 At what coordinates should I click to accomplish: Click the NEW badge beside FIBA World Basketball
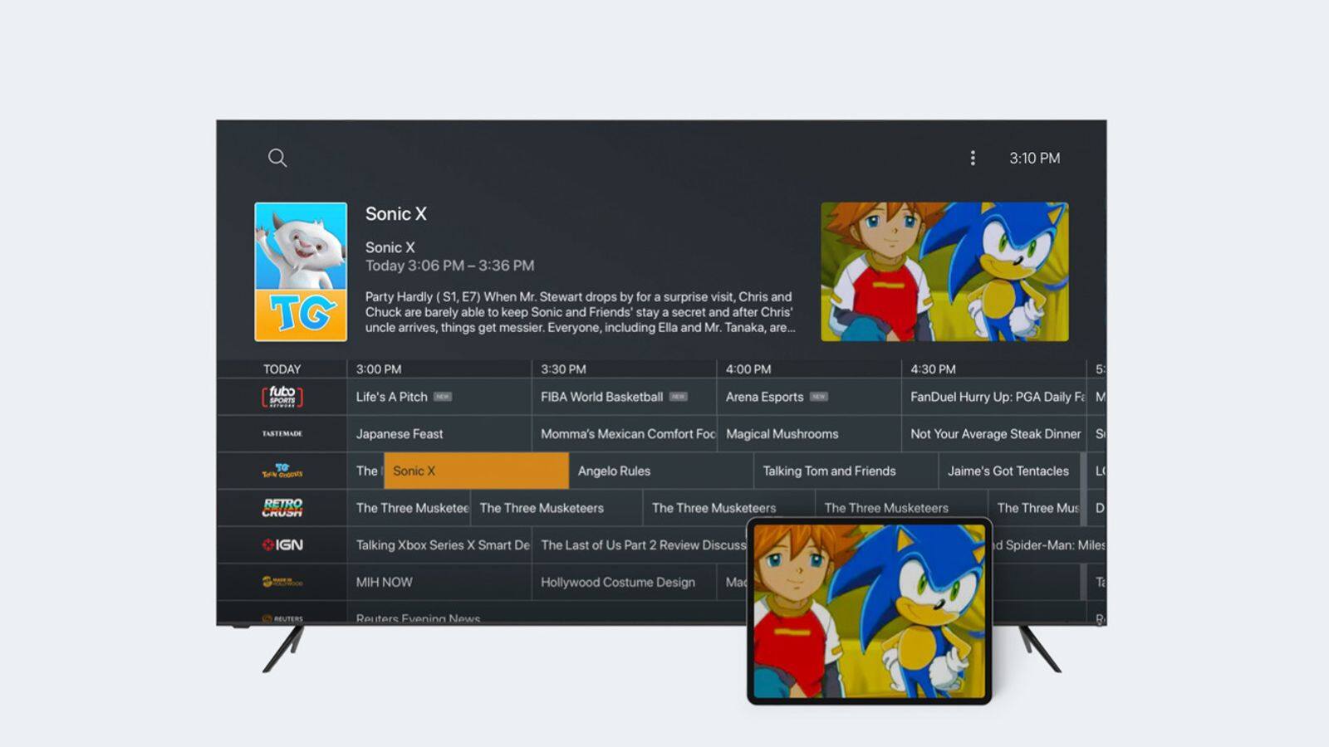679,397
